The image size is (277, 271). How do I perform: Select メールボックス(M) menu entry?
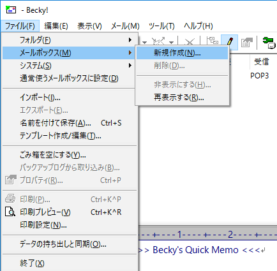(x=69, y=53)
